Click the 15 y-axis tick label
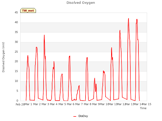The height and width of the screenshot is (121, 162). (16, 71)
